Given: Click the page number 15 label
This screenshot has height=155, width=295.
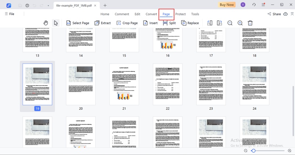Looking at the screenshot, I should (x=124, y=56).
